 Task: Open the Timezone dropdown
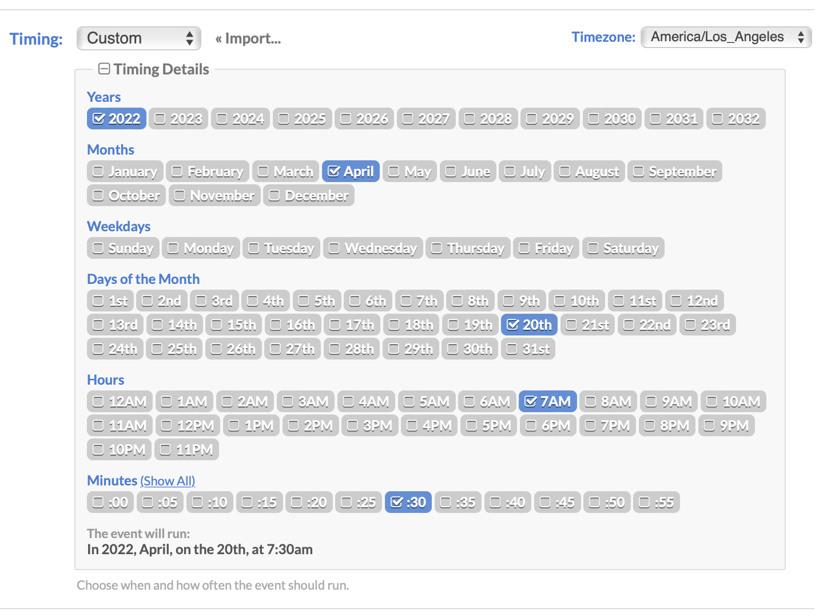pos(726,37)
